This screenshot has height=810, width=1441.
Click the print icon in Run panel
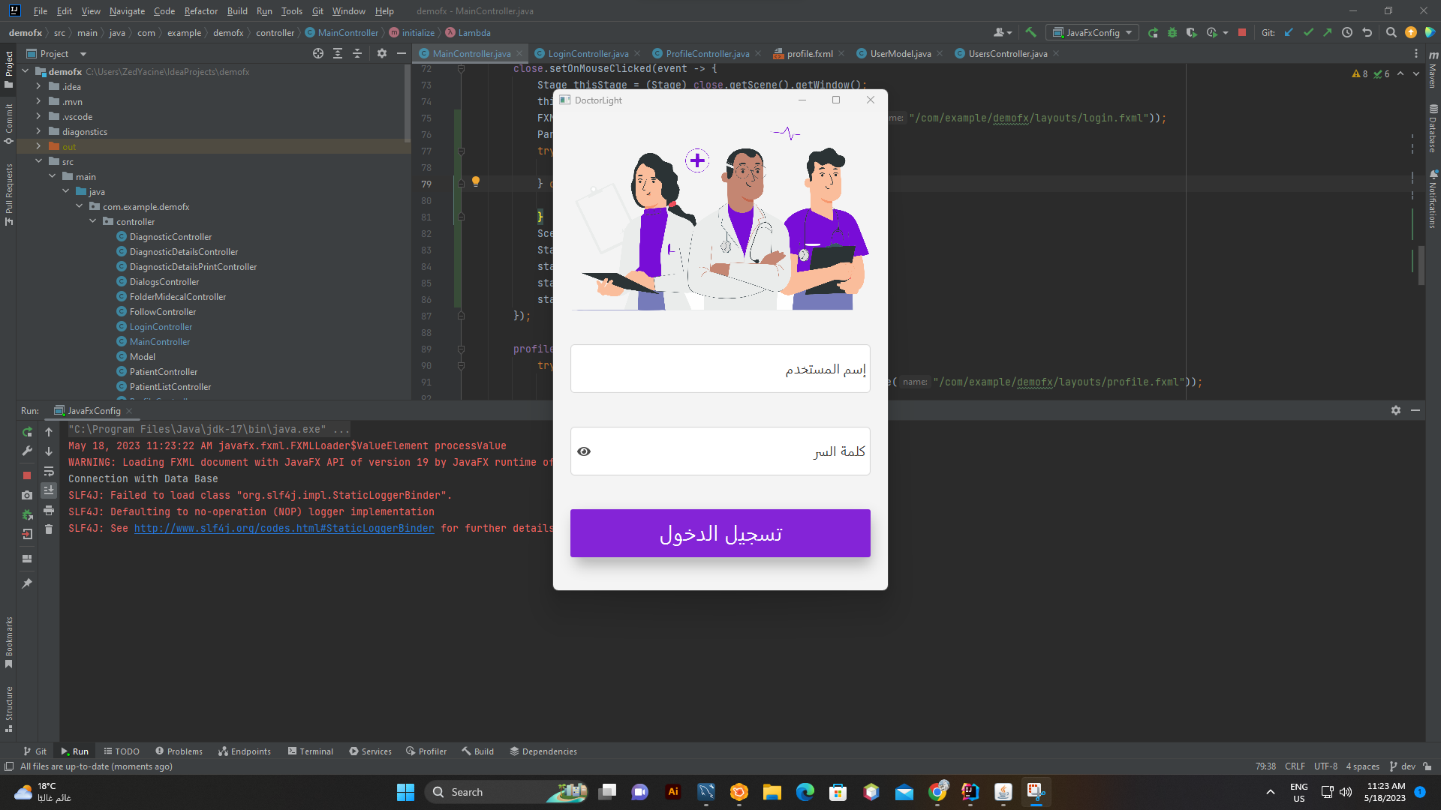pyautogui.click(x=49, y=510)
